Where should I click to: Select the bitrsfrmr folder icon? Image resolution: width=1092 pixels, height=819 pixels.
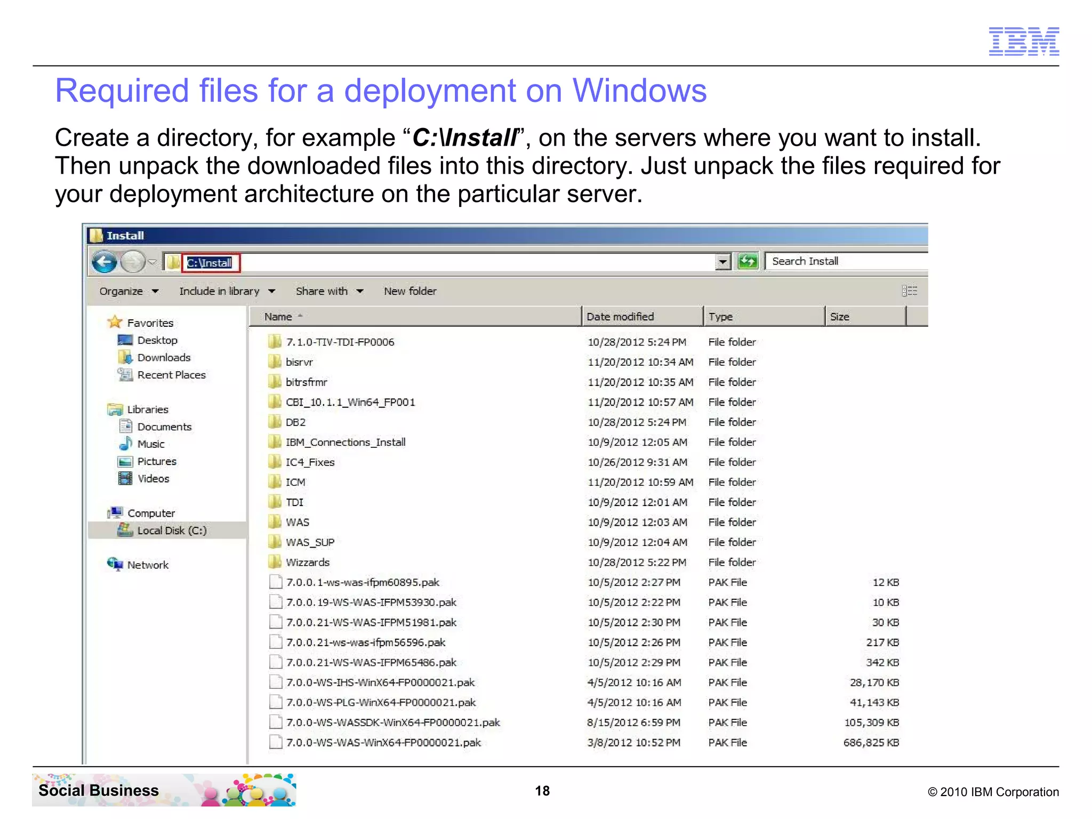point(275,382)
